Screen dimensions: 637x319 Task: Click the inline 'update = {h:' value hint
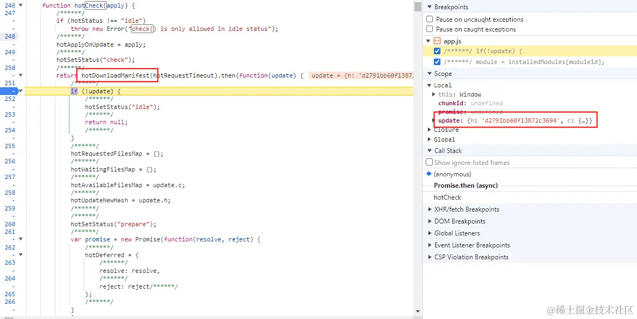click(361, 75)
